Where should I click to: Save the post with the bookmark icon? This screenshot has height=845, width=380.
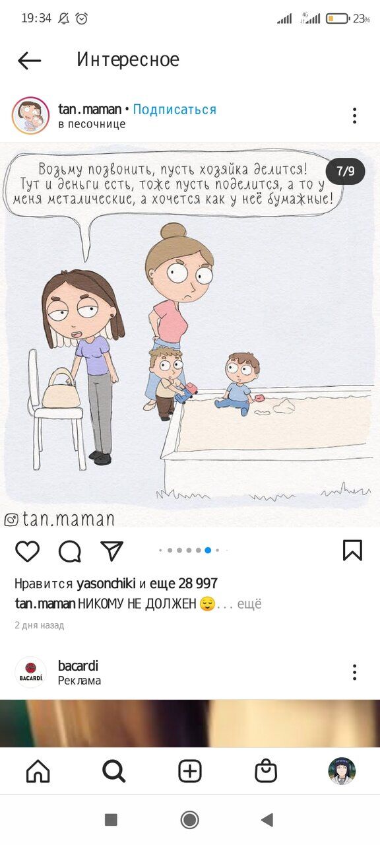[x=352, y=550]
